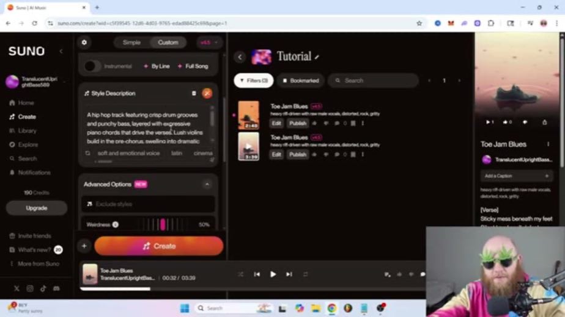Viewport: 565px width, 317px height.
Task: Dislike the first Toe Jam Blues song
Action: [326, 123]
